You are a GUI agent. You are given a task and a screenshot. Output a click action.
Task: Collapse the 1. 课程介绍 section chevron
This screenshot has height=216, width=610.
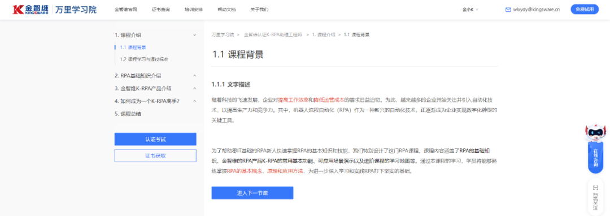click(194, 35)
